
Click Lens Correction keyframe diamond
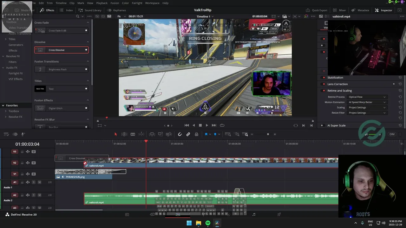click(x=394, y=84)
